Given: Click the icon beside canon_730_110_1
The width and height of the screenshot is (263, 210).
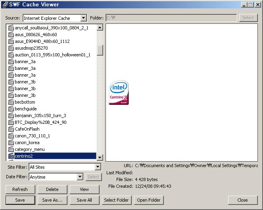Looking at the screenshot, I should point(11,136).
